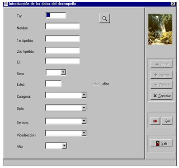Click the 'Vicedirección:' label
The image size is (179, 168).
pos(27,135)
